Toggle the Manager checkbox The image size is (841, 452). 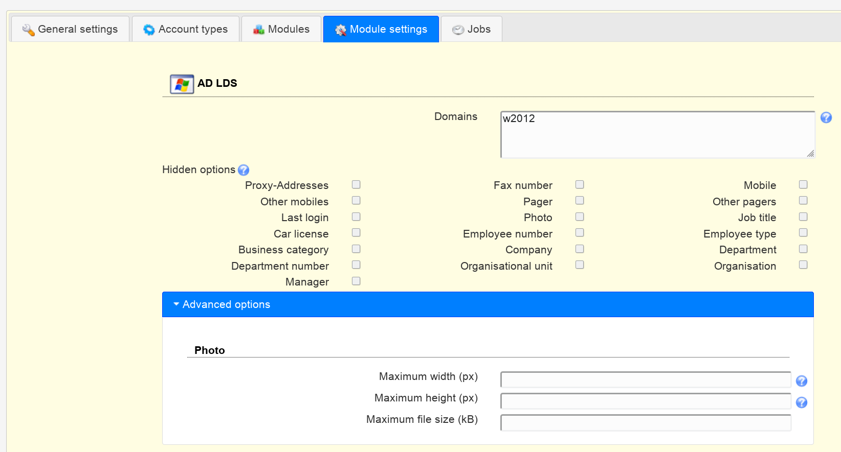point(356,281)
